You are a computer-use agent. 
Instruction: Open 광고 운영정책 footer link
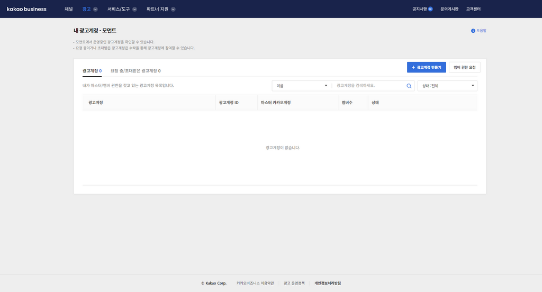(x=294, y=283)
